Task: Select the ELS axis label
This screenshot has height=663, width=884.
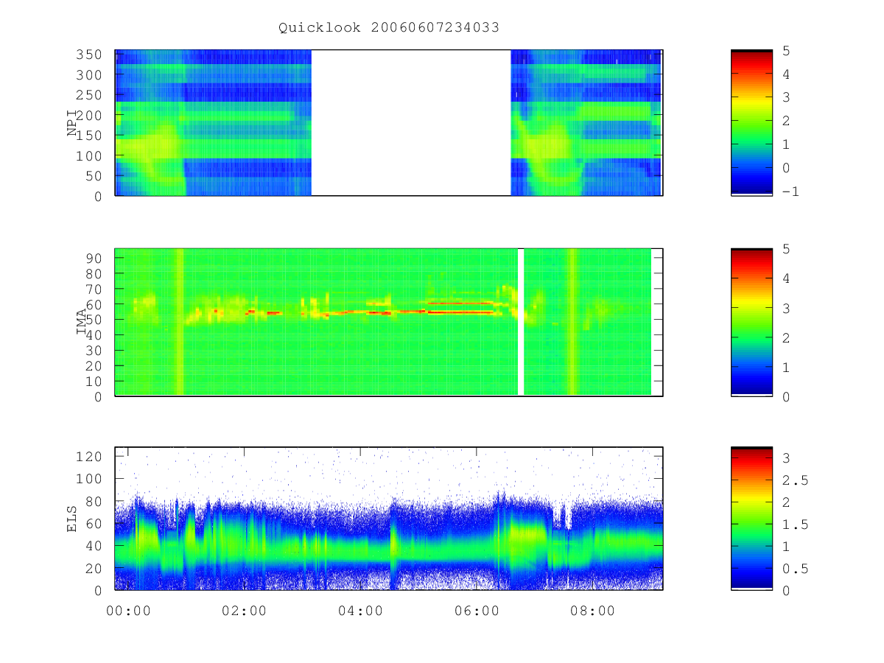Action: click(x=72, y=519)
